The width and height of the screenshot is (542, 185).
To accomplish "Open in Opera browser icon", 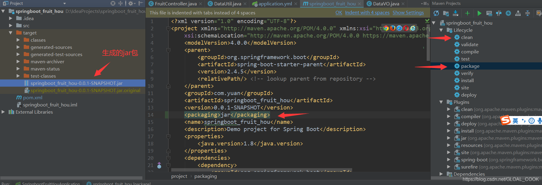I will click(x=406, y=28).
